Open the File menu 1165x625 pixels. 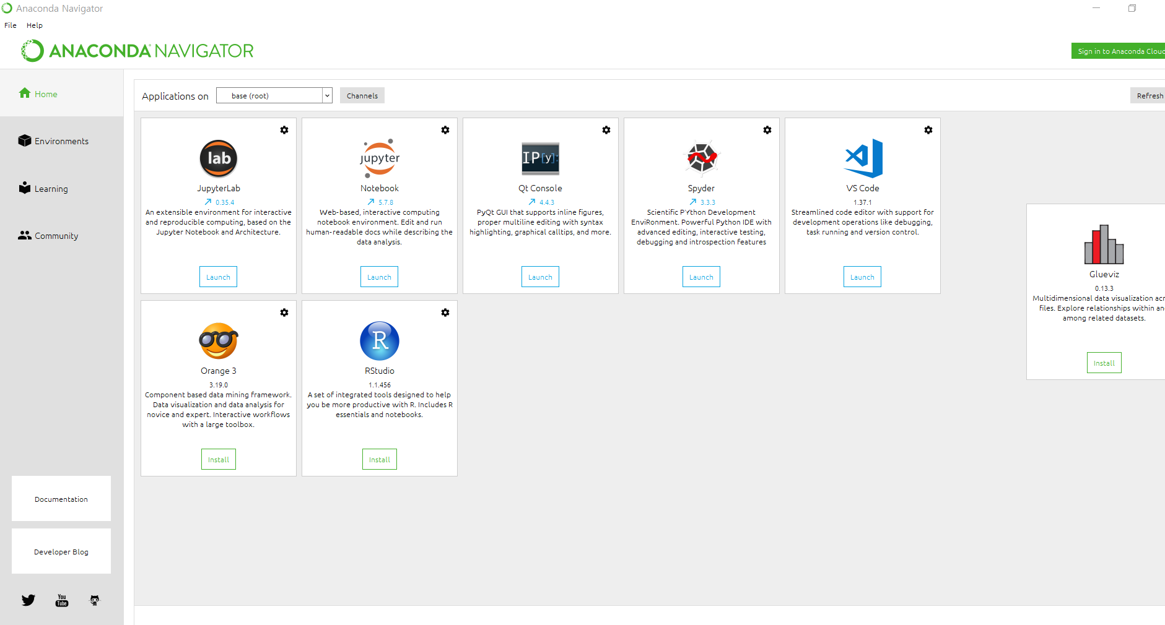tap(11, 25)
